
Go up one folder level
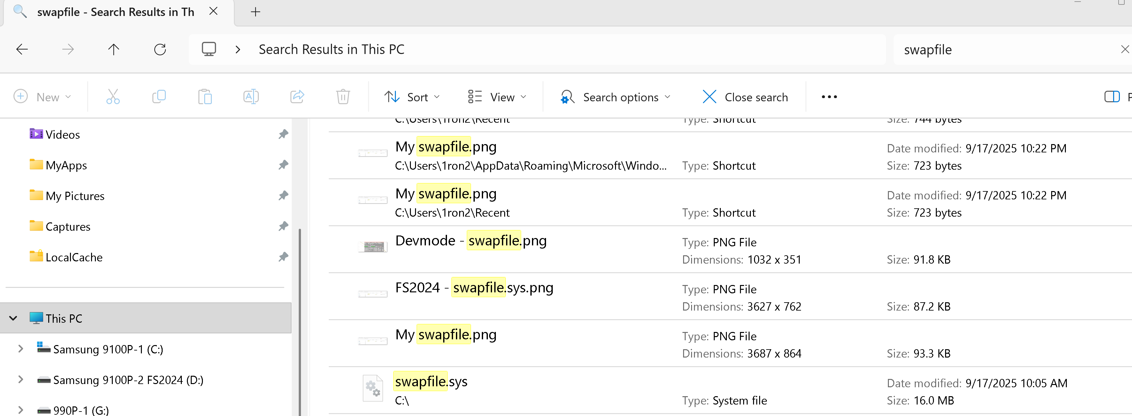tap(113, 49)
